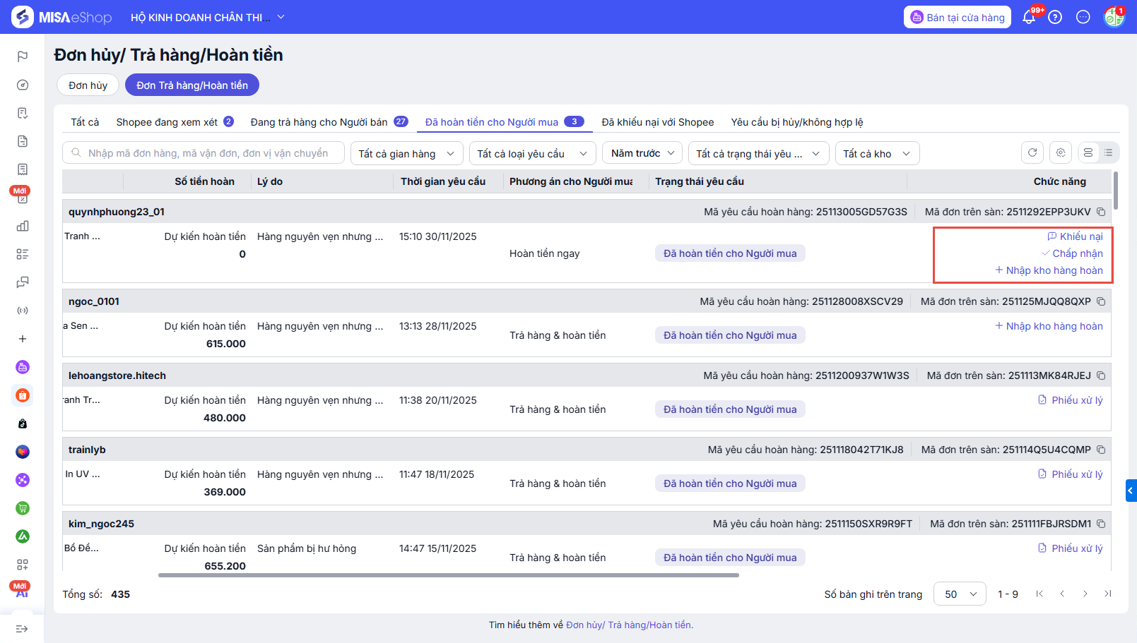Open the 'Năm trước' time period dropdown
This screenshot has width=1137, height=643.
[642, 153]
